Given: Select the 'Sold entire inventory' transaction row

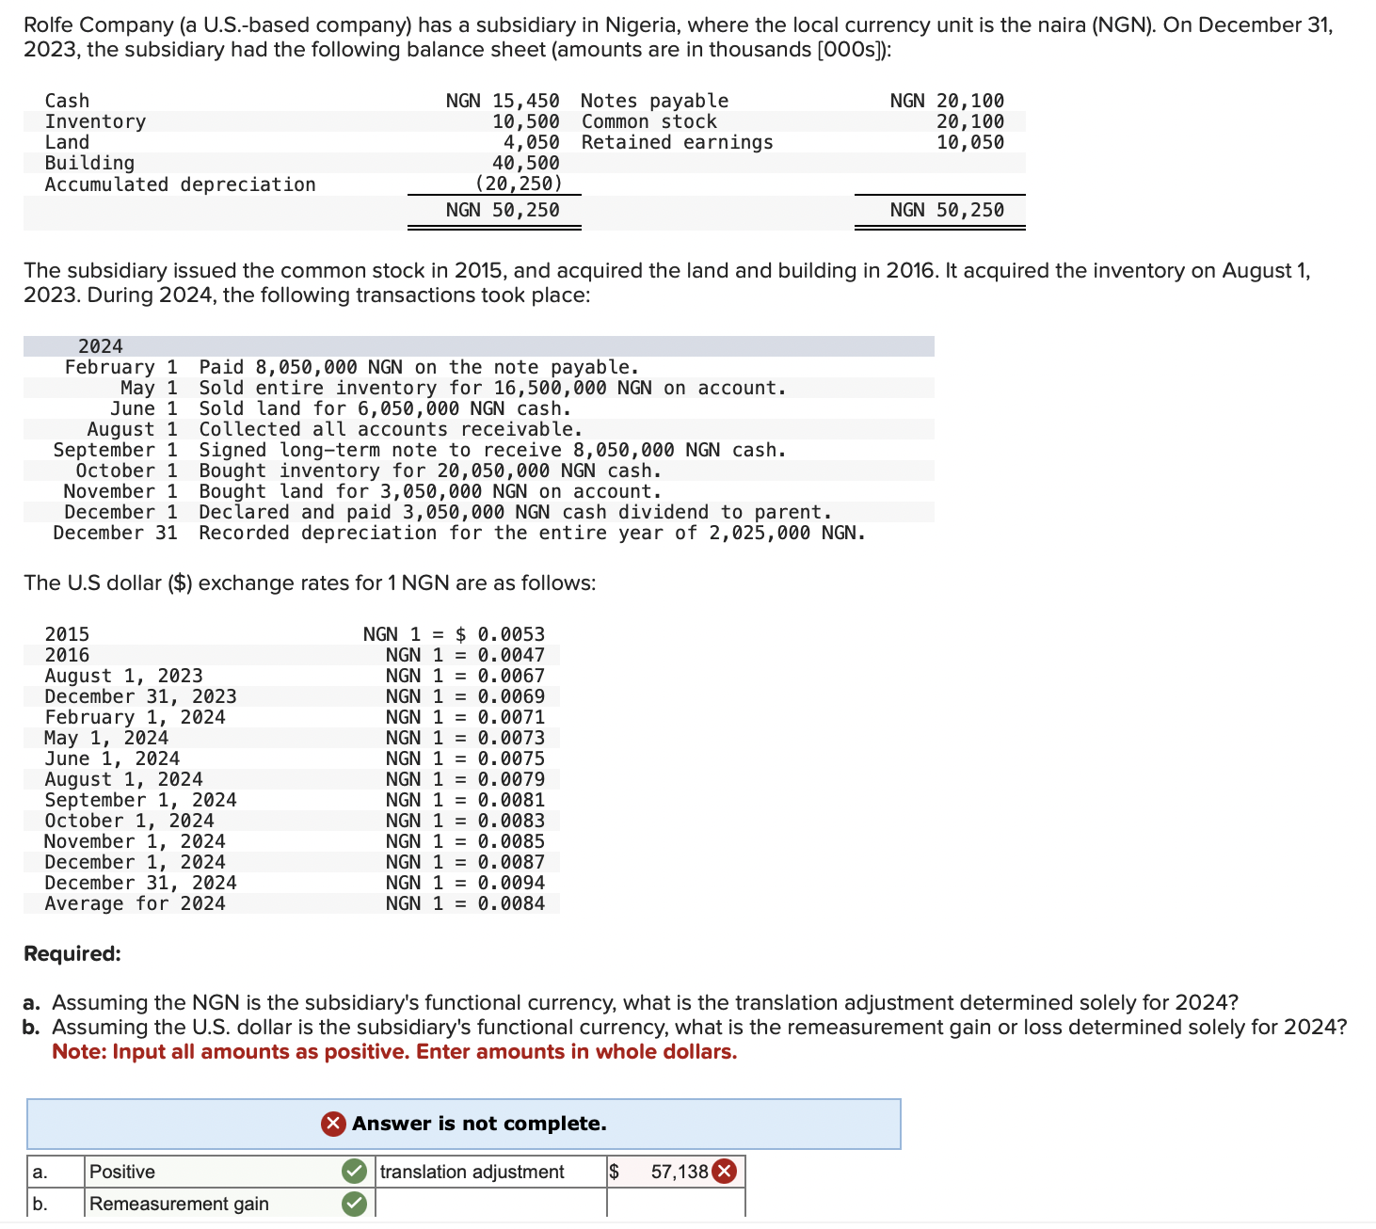Looking at the screenshot, I should pos(479,388).
